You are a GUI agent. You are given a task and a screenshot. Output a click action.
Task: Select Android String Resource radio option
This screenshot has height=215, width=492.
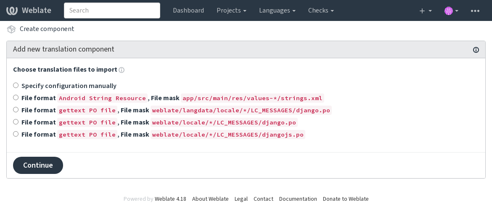(x=16, y=98)
